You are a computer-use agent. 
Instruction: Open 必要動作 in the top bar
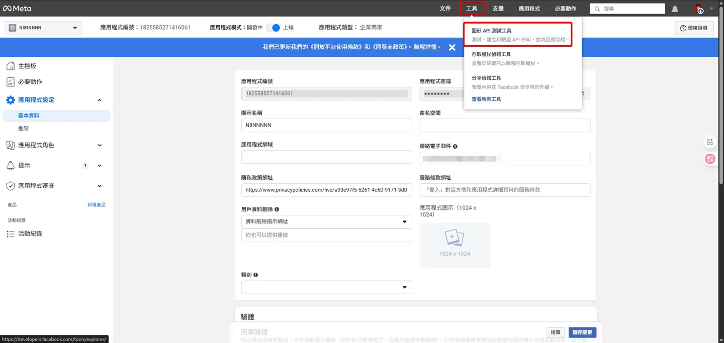coord(566,9)
